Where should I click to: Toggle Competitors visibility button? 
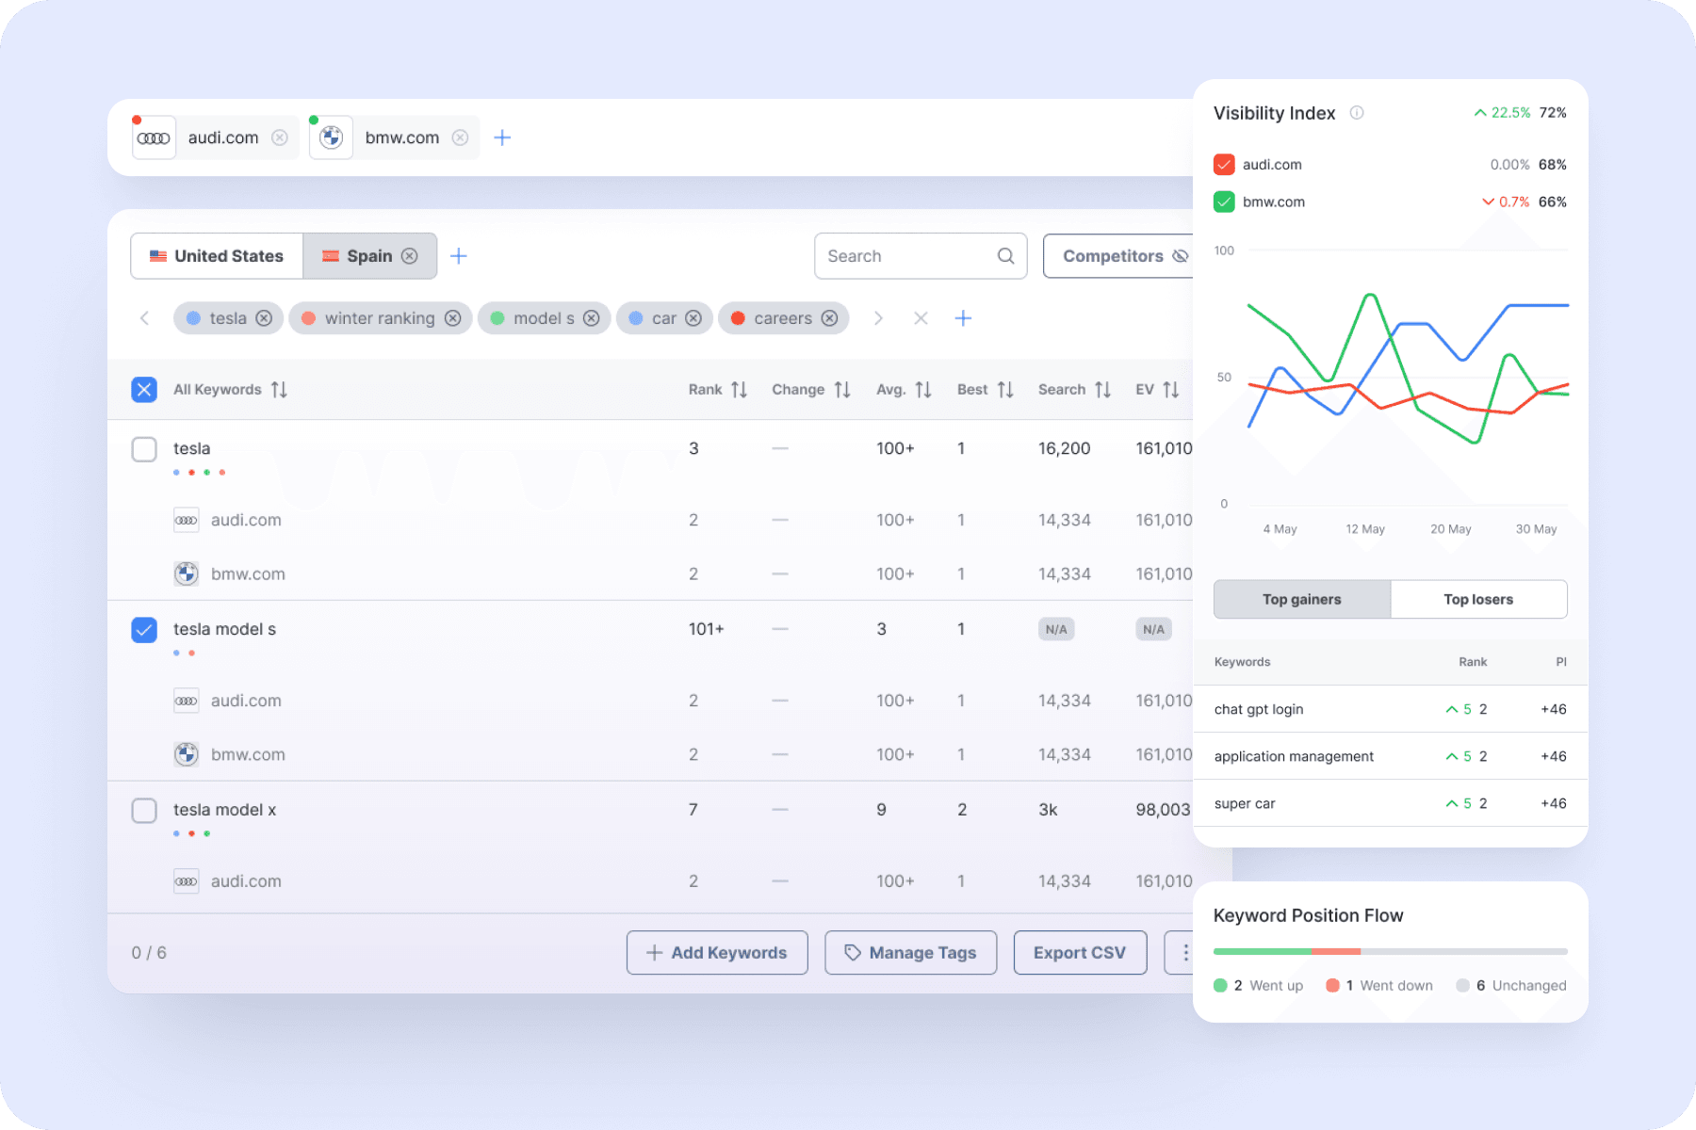[x=1118, y=256]
